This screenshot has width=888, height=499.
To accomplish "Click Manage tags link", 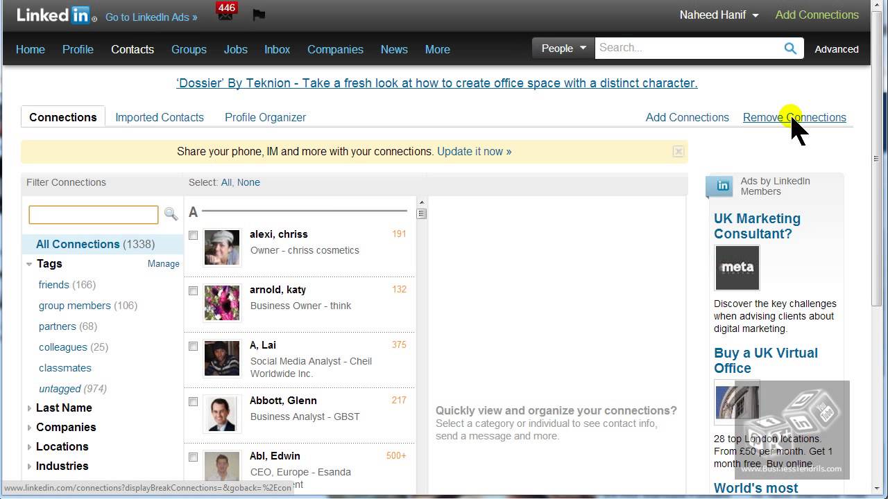I will (x=163, y=263).
